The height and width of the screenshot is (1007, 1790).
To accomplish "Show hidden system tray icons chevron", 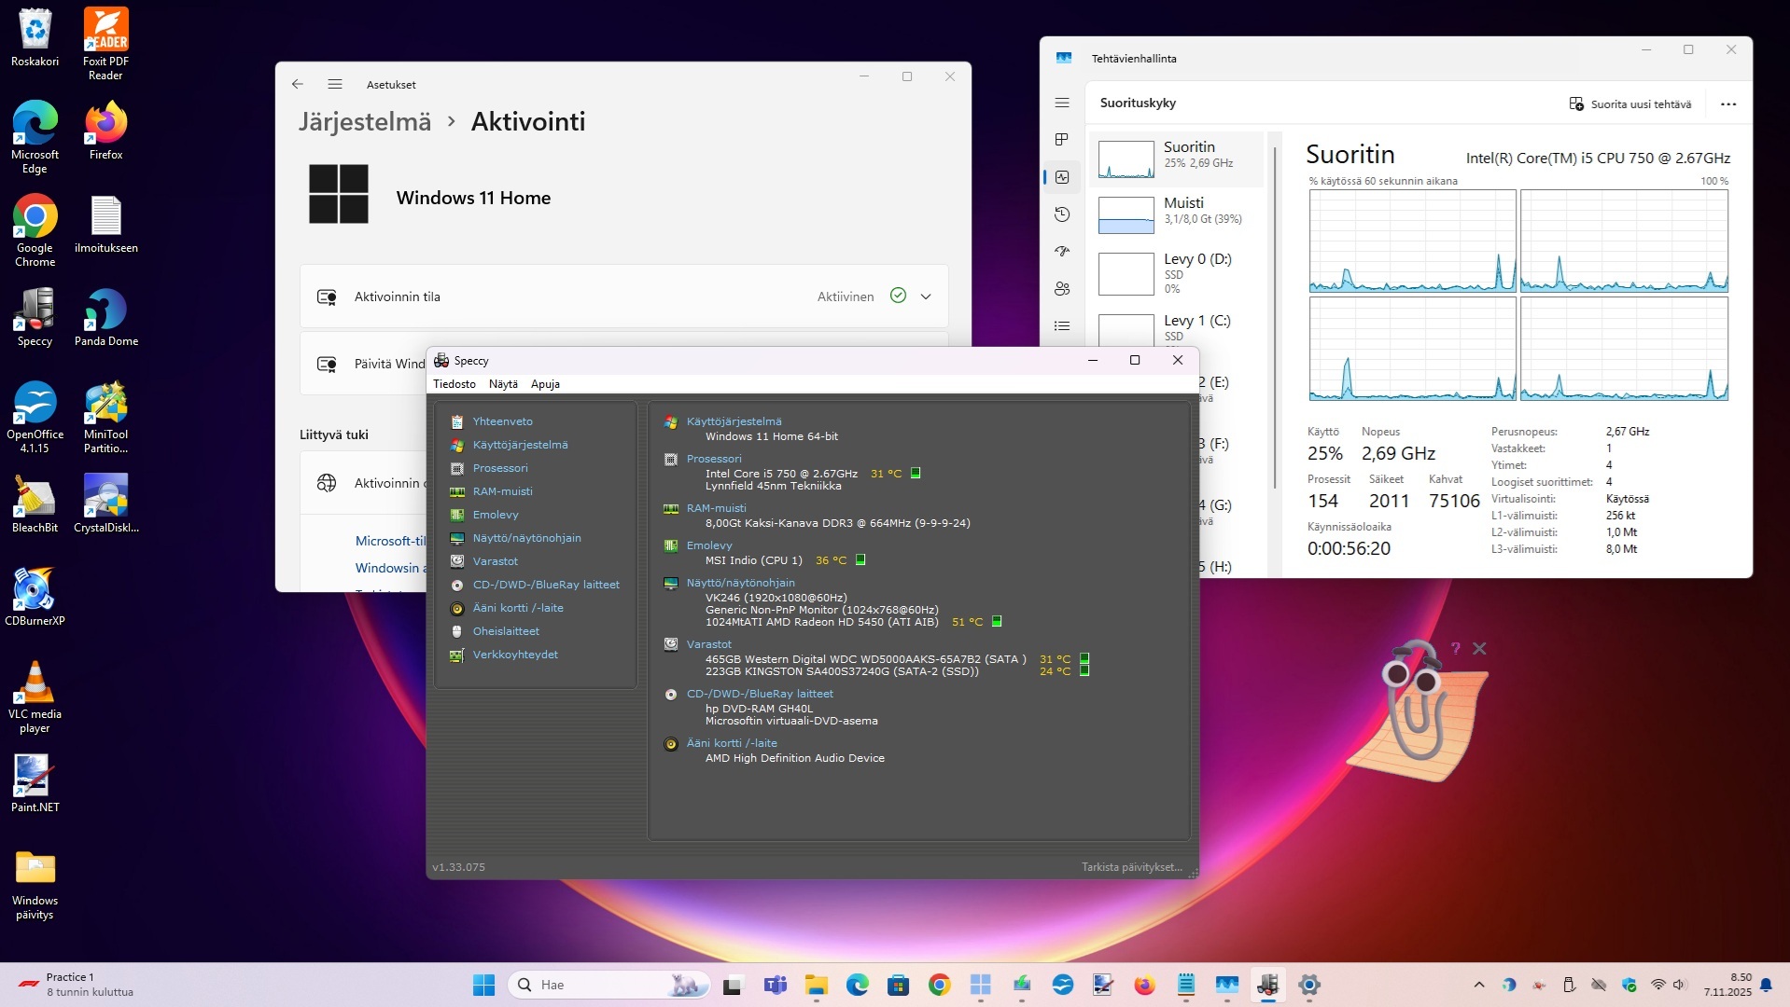I will 1478,985.
